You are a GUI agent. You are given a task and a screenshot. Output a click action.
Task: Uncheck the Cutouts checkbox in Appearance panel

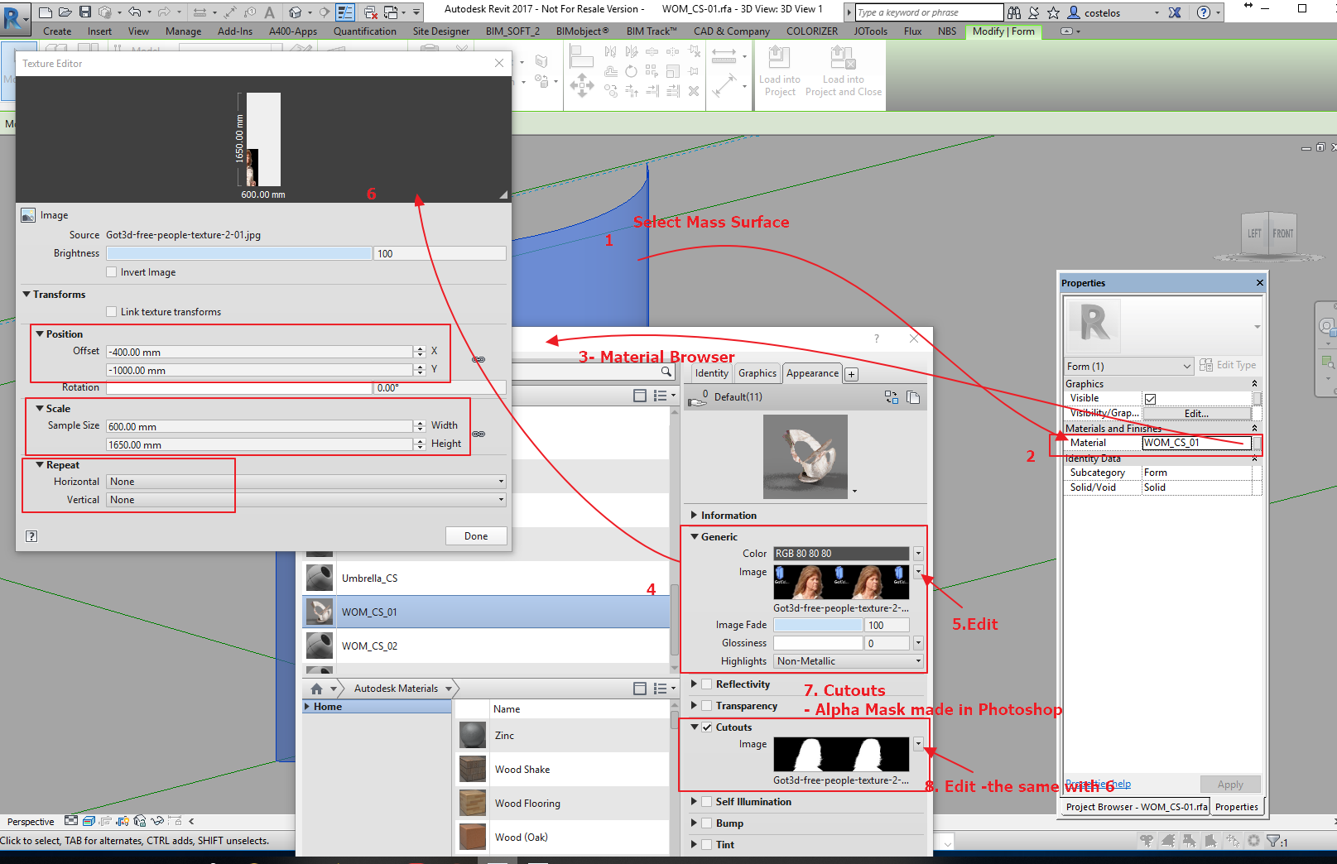click(707, 727)
